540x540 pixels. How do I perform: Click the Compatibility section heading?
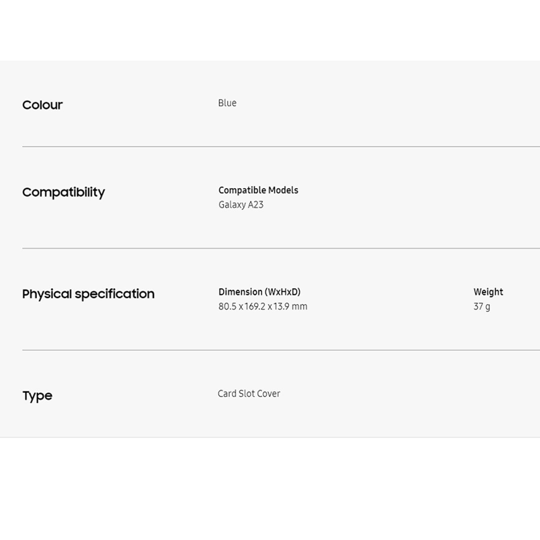coord(63,192)
